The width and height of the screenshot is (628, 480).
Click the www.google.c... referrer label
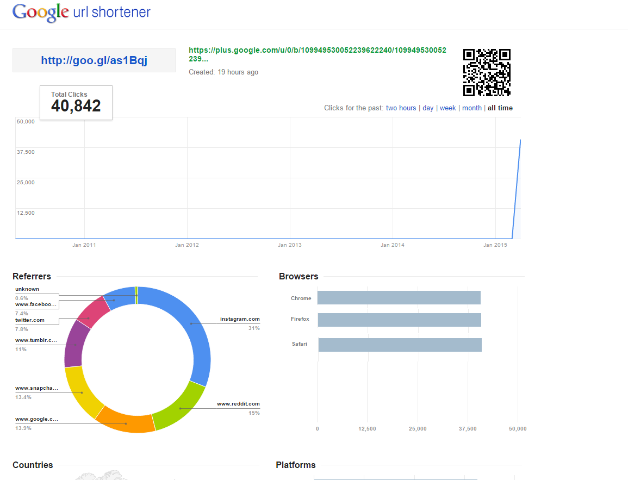36,419
